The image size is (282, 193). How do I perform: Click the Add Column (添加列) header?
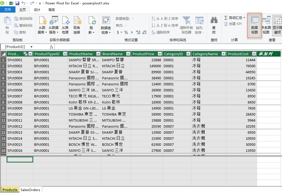[269, 54]
